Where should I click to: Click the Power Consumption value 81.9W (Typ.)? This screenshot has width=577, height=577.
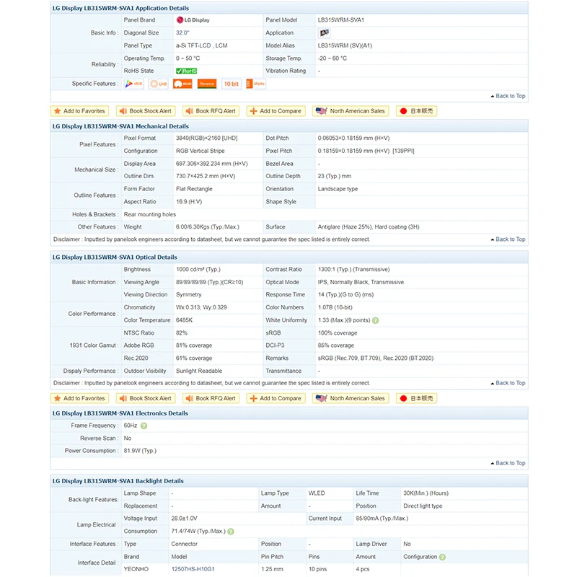[140, 451]
